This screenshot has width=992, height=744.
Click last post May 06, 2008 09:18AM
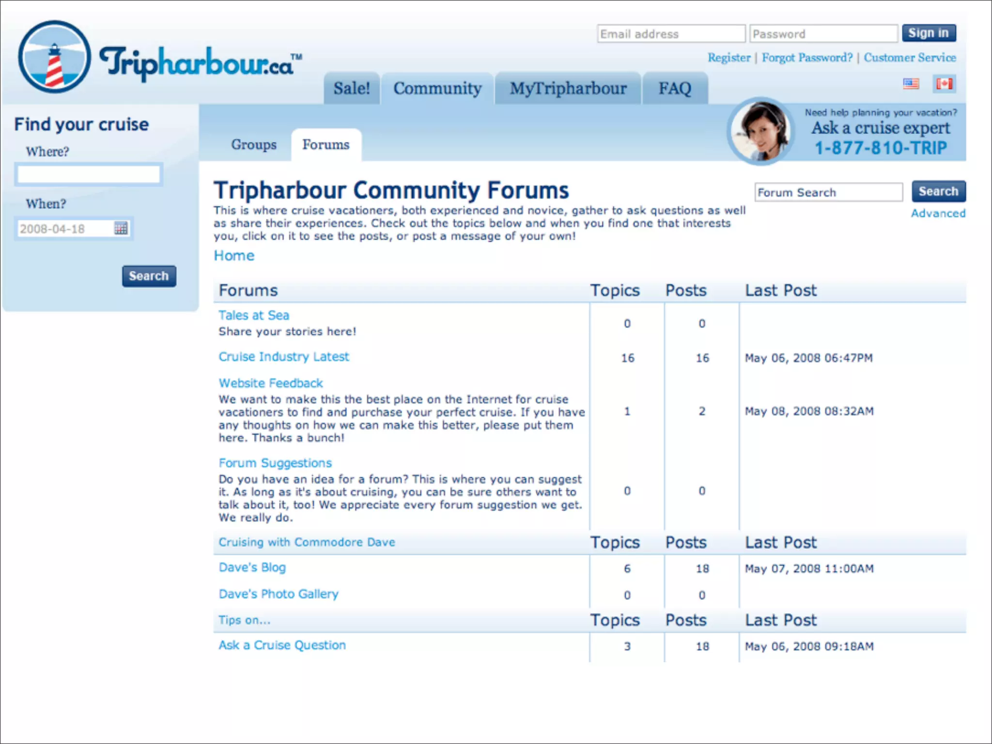click(809, 647)
